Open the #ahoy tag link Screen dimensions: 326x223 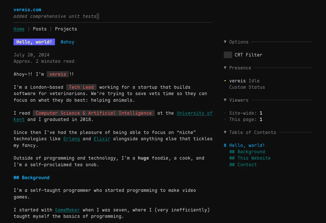(67, 42)
